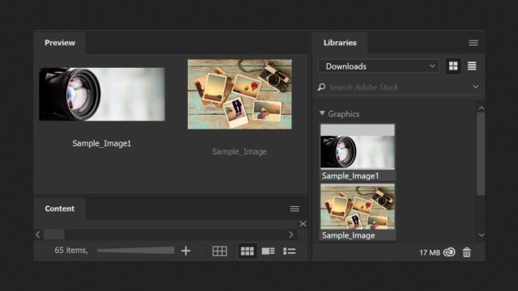Click the Creative Cloud sync icon
This screenshot has height=291, width=518.
click(449, 252)
